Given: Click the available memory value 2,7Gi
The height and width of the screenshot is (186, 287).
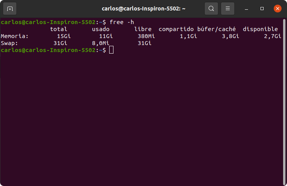Looking at the screenshot, I should pyautogui.click(x=273, y=36).
